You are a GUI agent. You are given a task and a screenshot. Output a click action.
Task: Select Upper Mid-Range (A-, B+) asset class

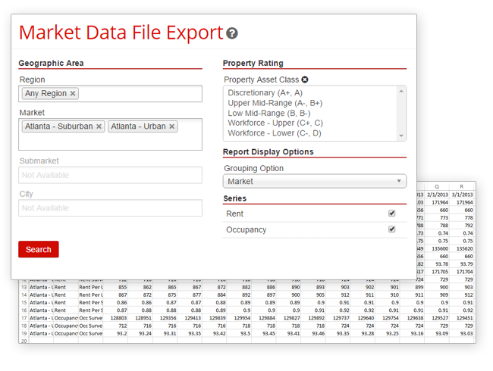pos(275,103)
